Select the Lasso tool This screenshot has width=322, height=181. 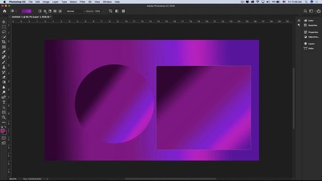(x=4, y=32)
